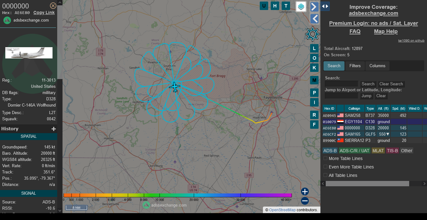Toggle ADS-B source filter
The height and width of the screenshot is (220, 427).
click(330, 151)
